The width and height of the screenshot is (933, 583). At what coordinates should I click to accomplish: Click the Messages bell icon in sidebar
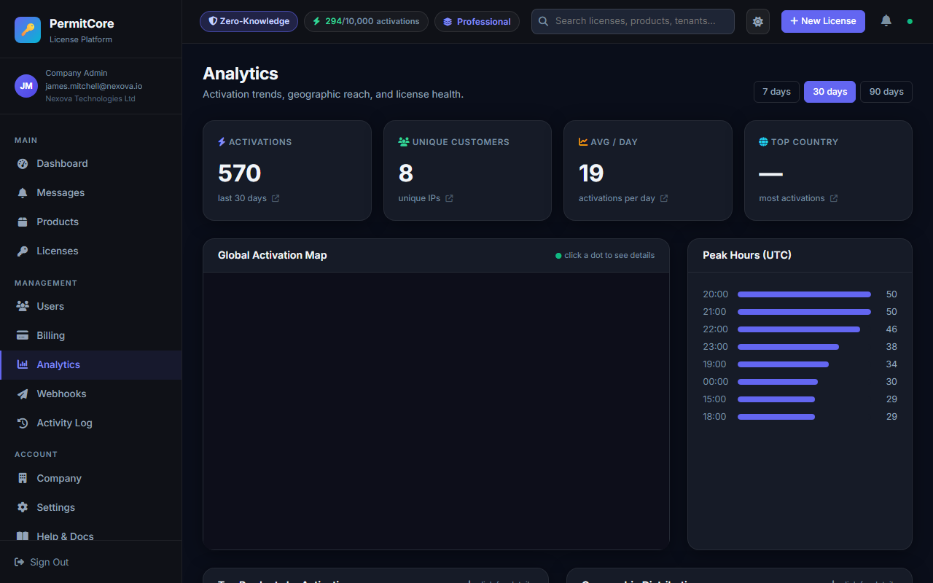point(23,192)
